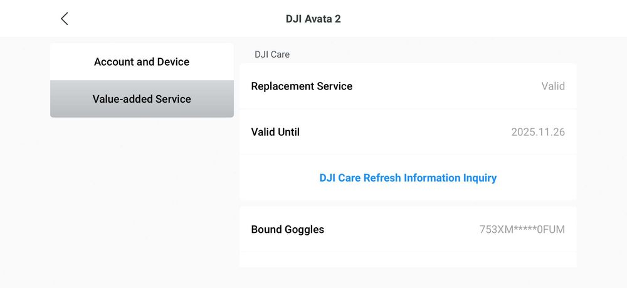Open DJI Care Refresh Information Inquiry link
The width and height of the screenshot is (627, 288).
click(x=408, y=178)
